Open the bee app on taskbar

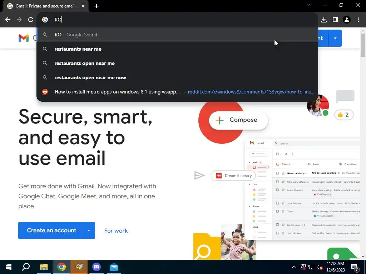[x=79, y=267]
